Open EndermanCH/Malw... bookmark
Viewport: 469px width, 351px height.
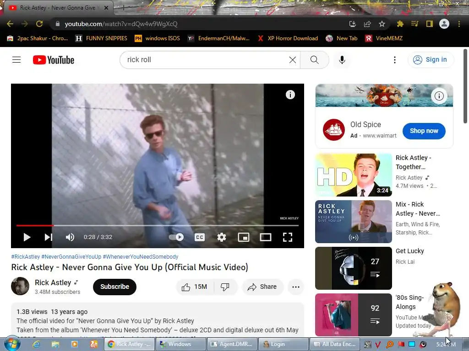pos(218,38)
